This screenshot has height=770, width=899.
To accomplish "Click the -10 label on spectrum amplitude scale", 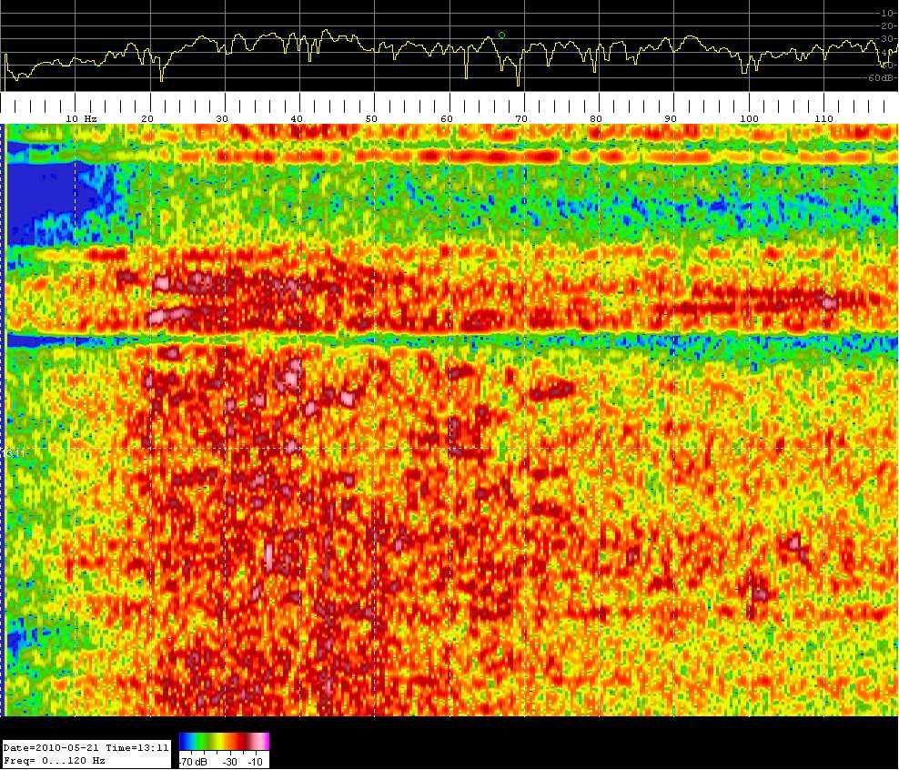I will coord(887,13).
